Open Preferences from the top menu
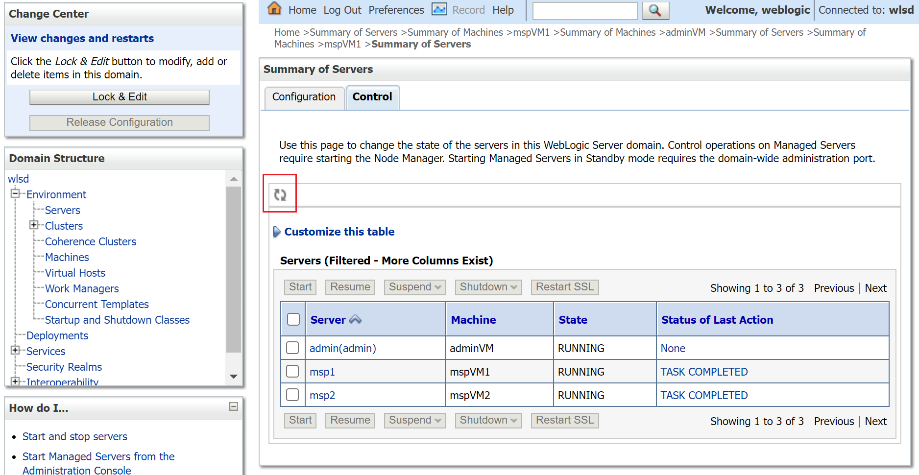Screen dimensions: 919x475 pos(396,9)
